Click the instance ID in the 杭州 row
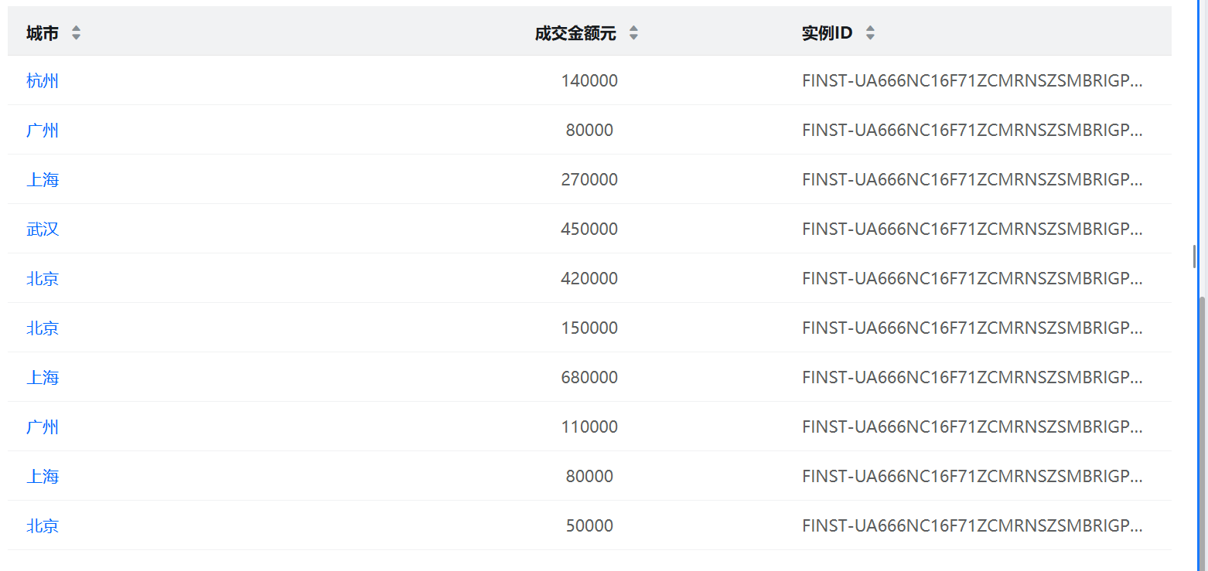Screen dimensions: 1208x571 pyautogui.click(x=972, y=80)
